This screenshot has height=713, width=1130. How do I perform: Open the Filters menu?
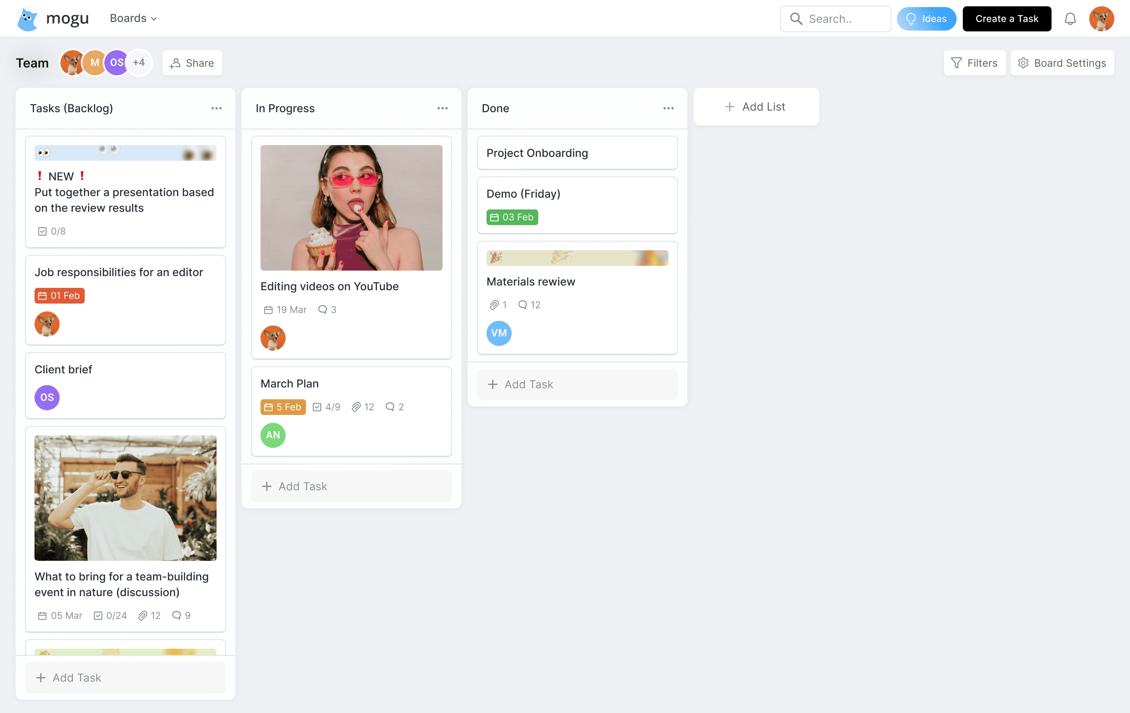click(974, 63)
